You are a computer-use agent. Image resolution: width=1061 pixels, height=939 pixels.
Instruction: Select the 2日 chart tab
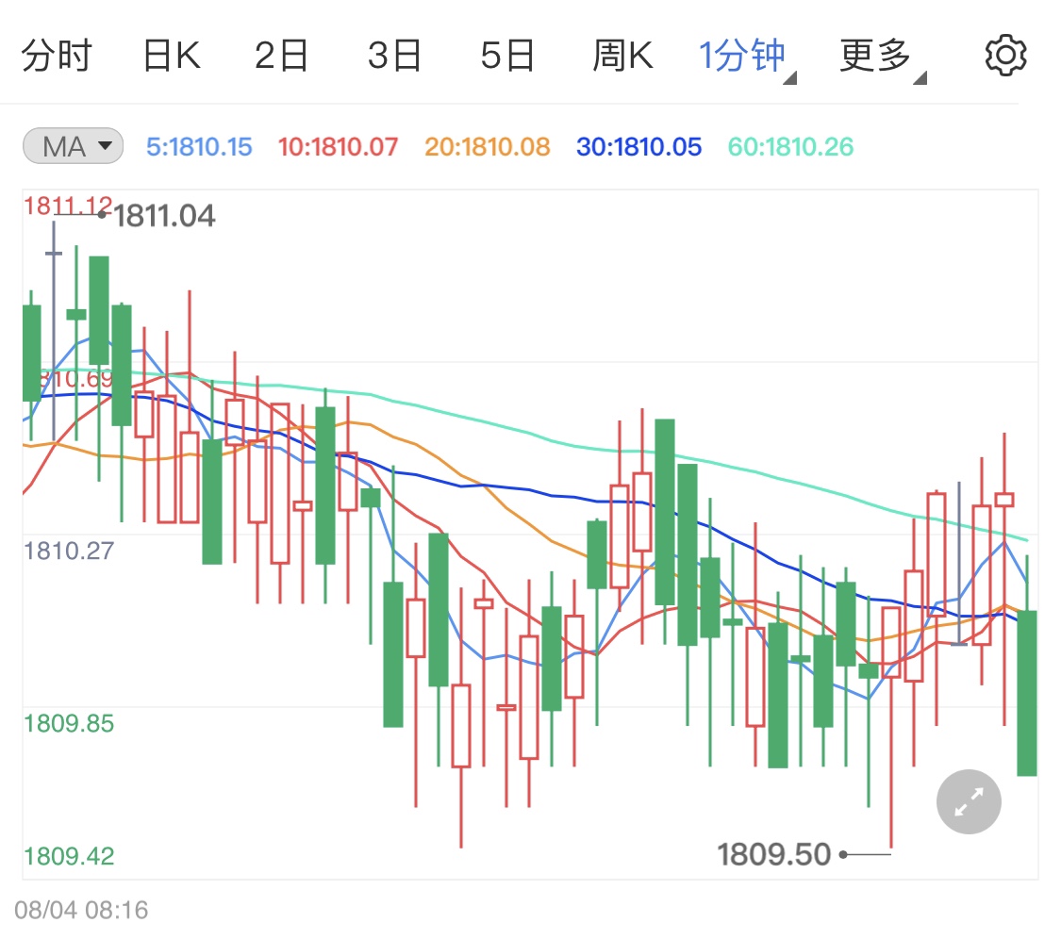click(x=281, y=56)
